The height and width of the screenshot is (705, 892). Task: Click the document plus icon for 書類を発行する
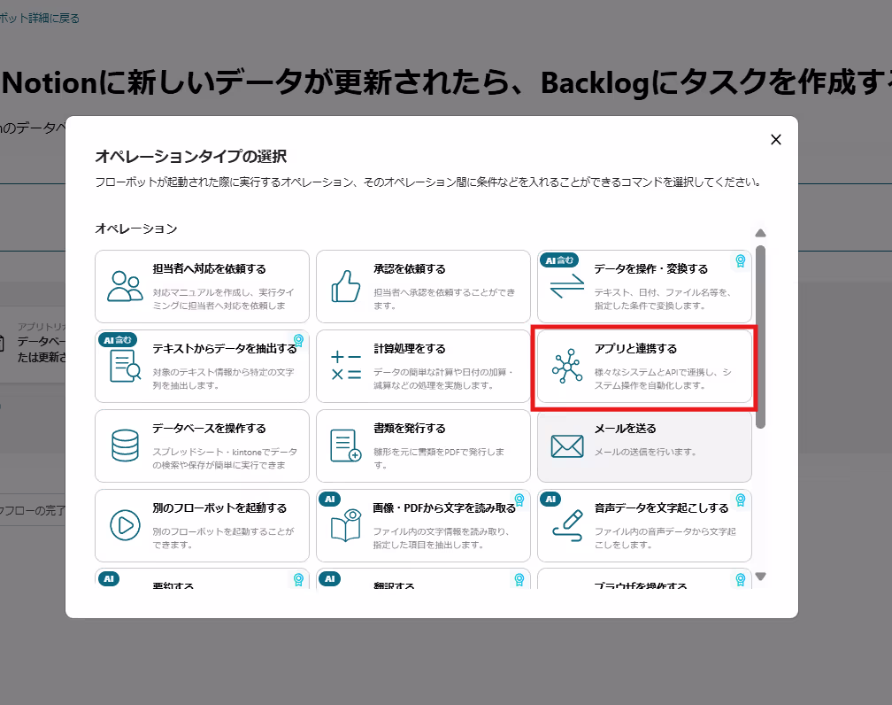(x=346, y=445)
